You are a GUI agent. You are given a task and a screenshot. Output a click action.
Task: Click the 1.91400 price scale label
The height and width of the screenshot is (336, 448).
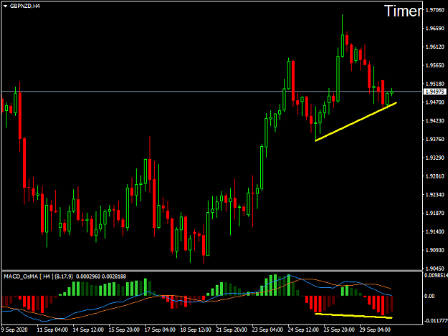(x=435, y=231)
